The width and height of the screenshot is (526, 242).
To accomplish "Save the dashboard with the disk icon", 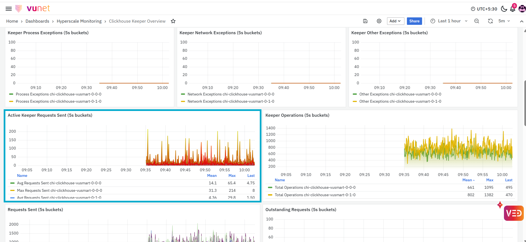I will pos(365,21).
